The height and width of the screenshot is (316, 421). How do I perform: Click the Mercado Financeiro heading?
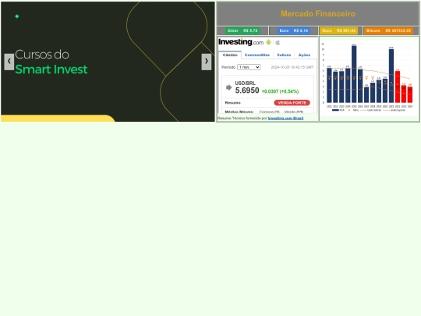pyautogui.click(x=318, y=14)
